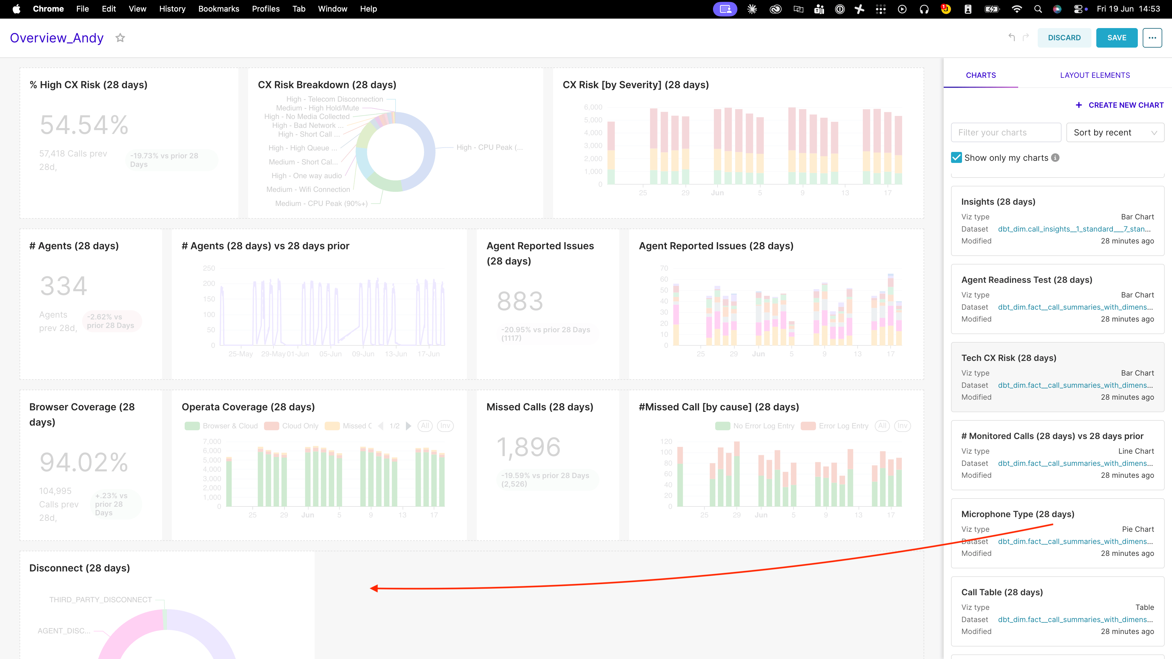Click the Filter your charts input
This screenshot has width=1172, height=659.
(1006, 132)
